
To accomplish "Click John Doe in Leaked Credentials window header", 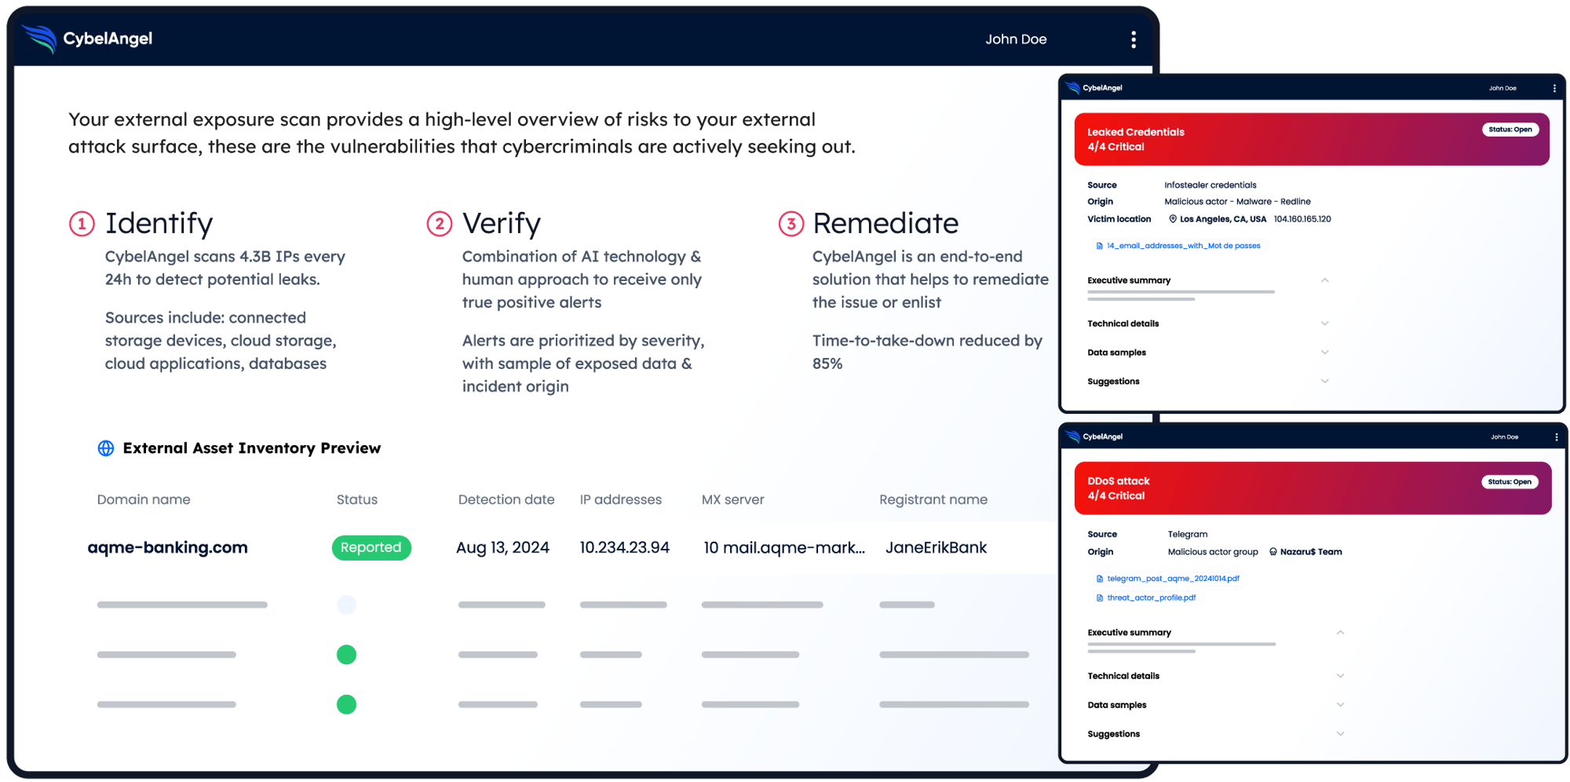I will tap(1502, 89).
